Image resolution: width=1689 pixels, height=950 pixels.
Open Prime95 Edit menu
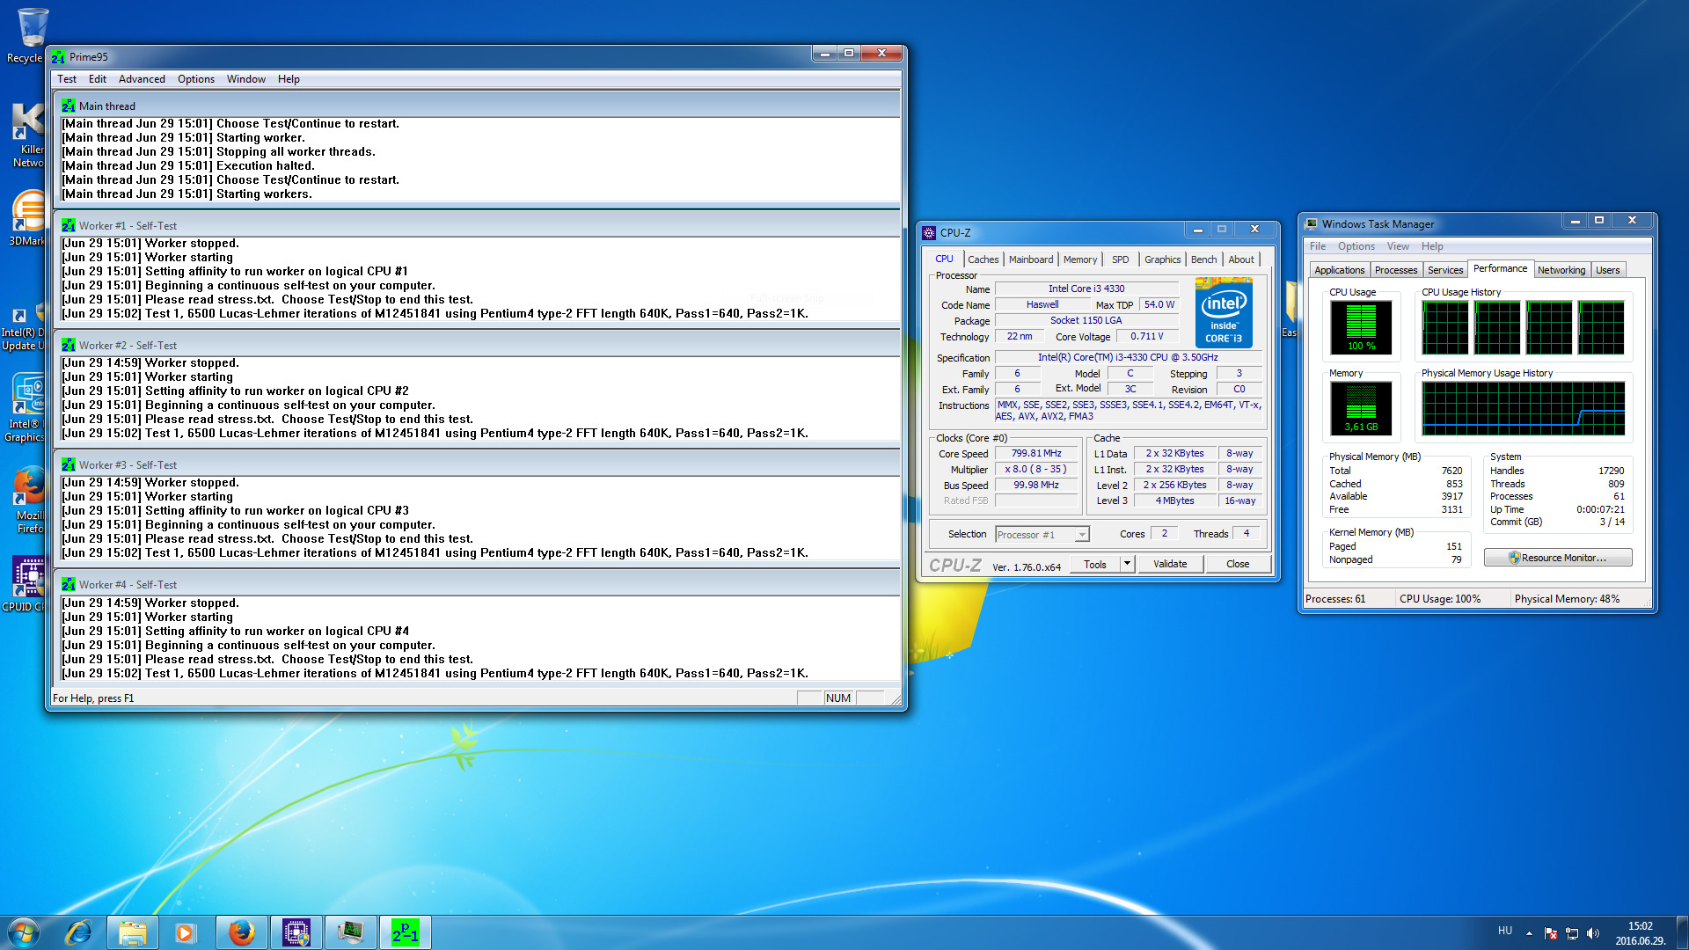pos(98,79)
